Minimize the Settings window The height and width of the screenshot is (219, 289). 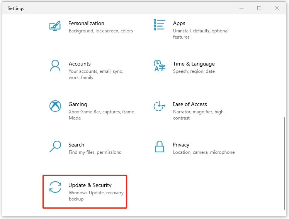pyautogui.click(x=241, y=8)
